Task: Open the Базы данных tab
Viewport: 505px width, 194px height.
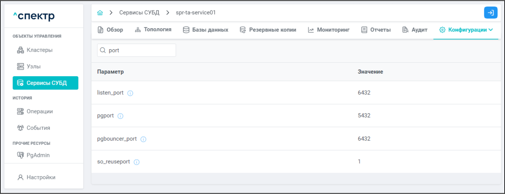Action: pyautogui.click(x=206, y=30)
